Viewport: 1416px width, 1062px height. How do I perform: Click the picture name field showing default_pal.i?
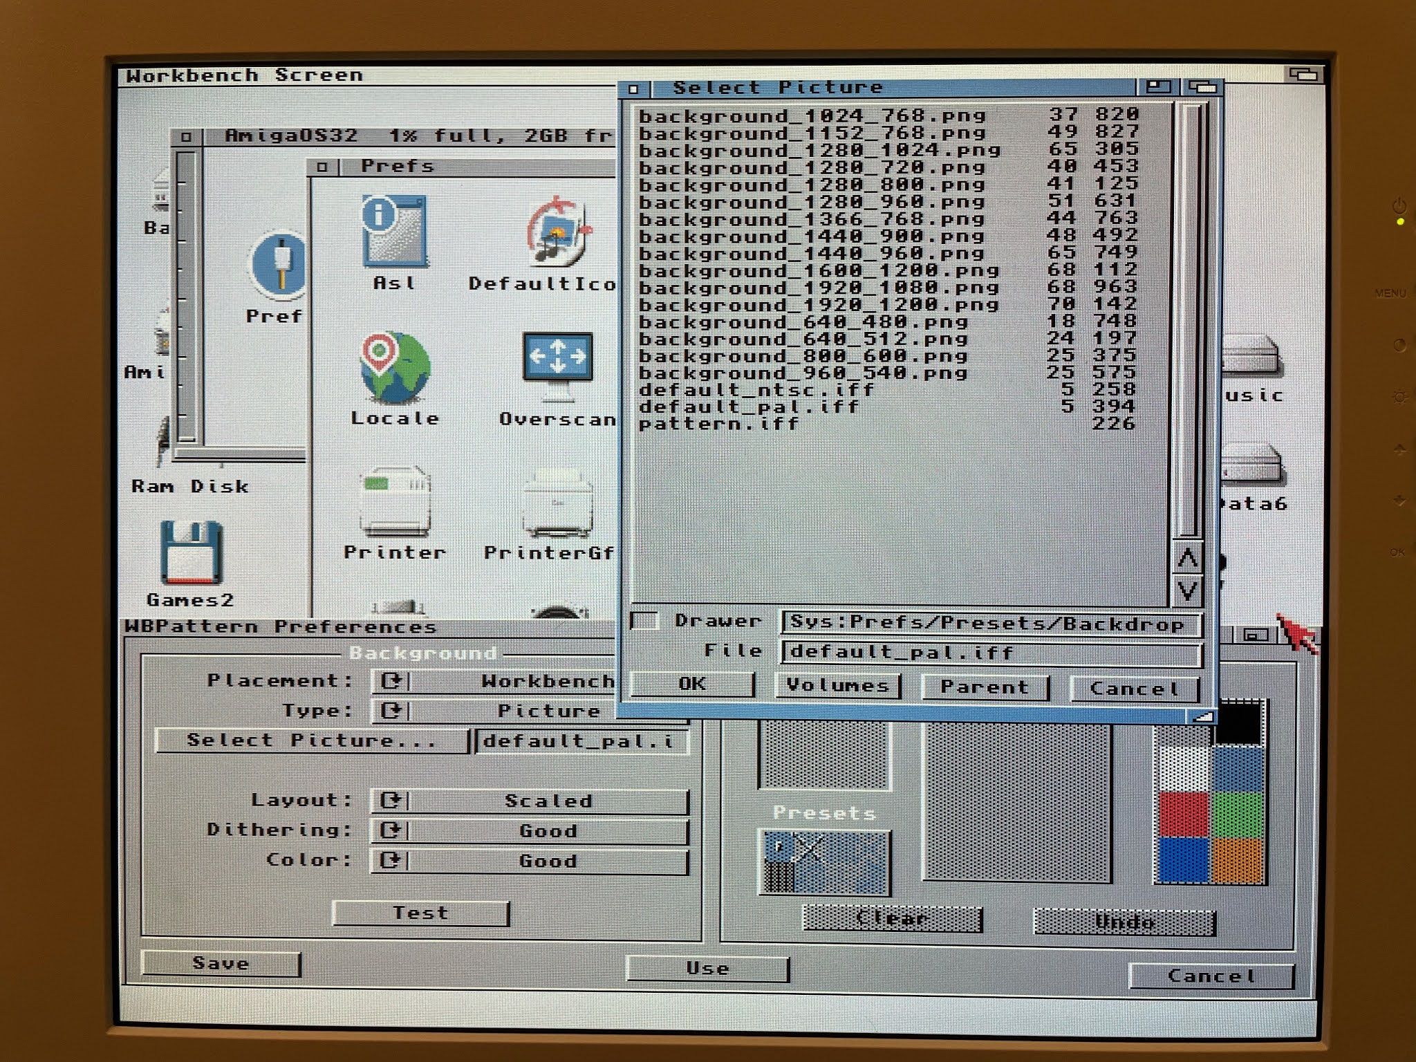(582, 742)
